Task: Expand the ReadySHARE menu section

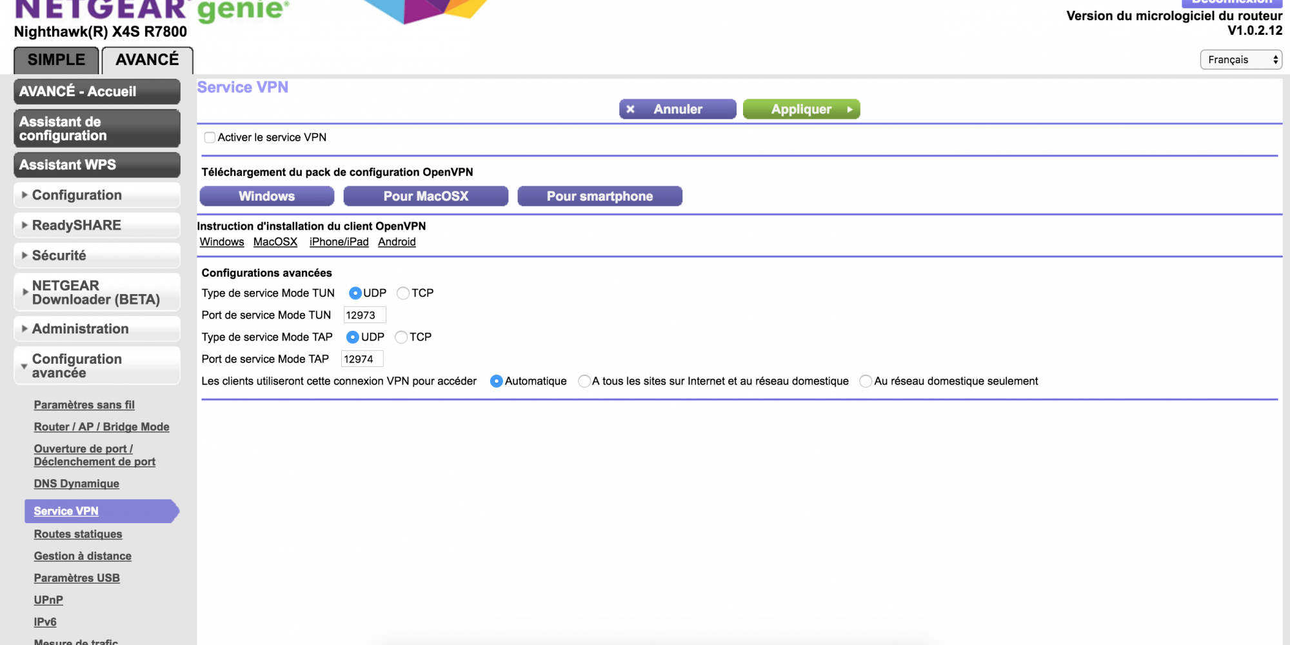Action: tap(97, 225)
